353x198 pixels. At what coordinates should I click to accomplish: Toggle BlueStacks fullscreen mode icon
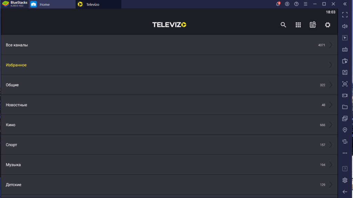[345, 15]
